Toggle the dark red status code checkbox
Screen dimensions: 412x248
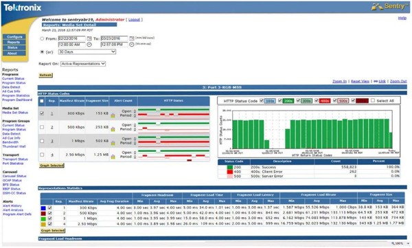coord(353,100)
